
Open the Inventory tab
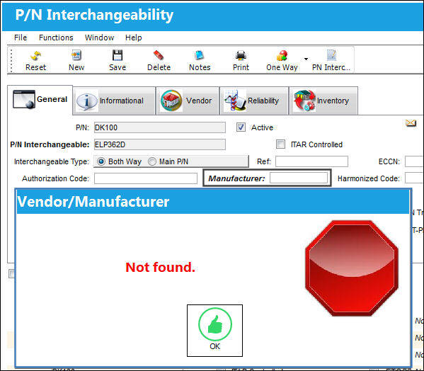pyautogui.click(x=323, y=101)
